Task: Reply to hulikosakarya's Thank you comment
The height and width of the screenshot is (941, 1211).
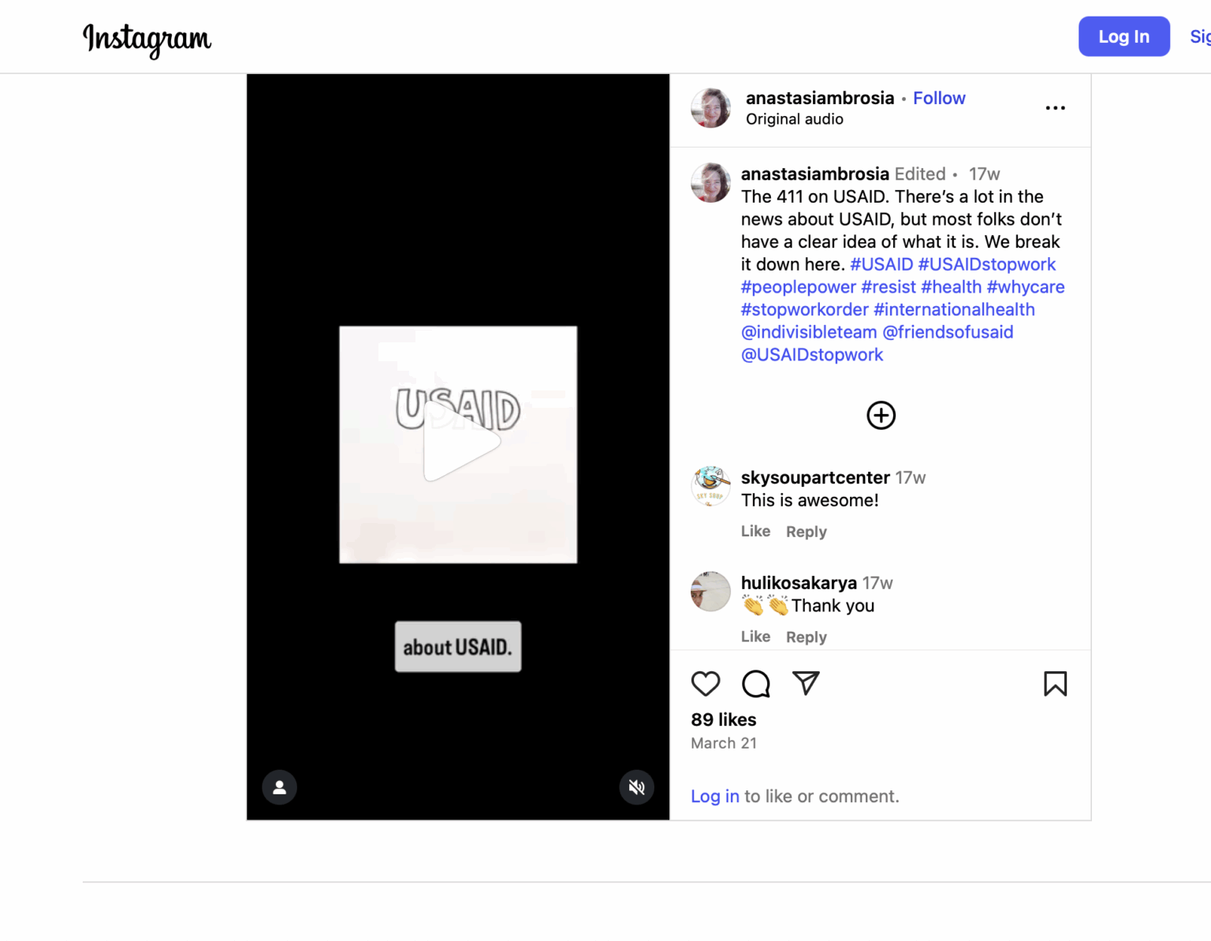Action: click(806, 637)
